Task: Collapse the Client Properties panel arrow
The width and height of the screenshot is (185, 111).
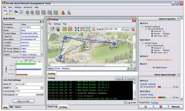Action: (x=178, y=19)
